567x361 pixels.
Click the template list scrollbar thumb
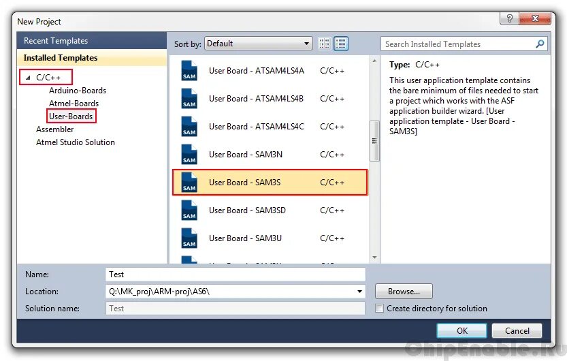point(374,141)
